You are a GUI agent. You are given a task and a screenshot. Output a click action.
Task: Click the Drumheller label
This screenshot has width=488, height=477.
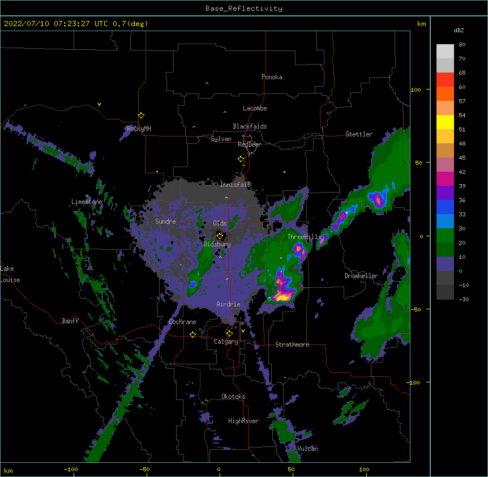pos(361,276)
